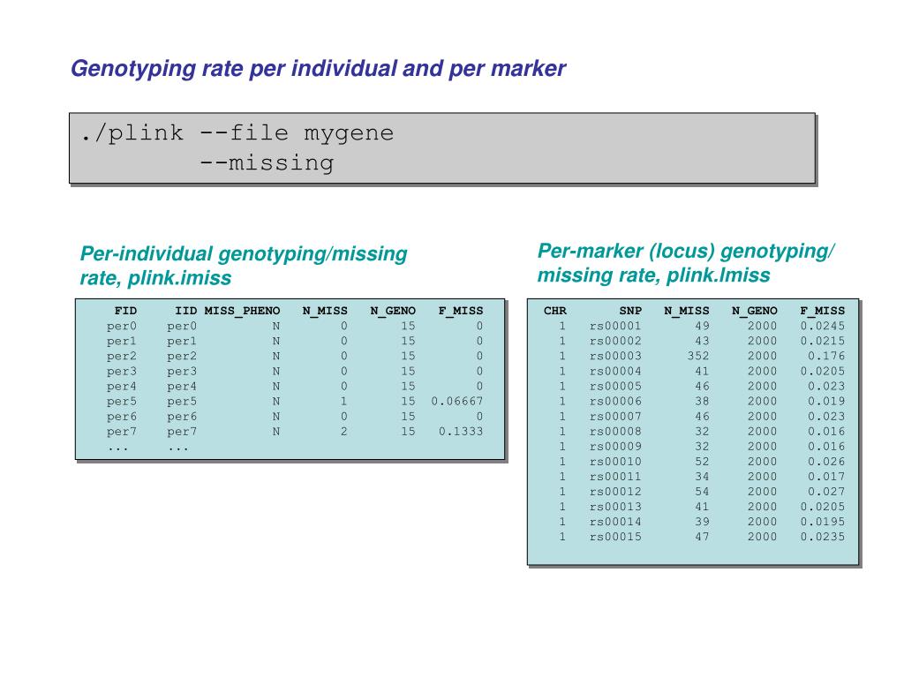
Task: Click the 'N_MISS' header in the lmiss table
Action: point(687,311)
